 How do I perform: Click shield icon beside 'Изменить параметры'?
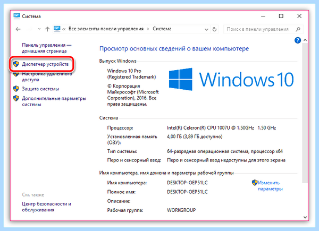tap(255, 183)
